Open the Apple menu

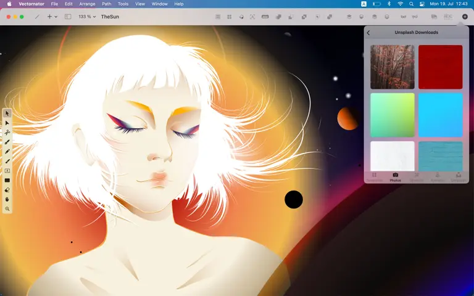9,4
